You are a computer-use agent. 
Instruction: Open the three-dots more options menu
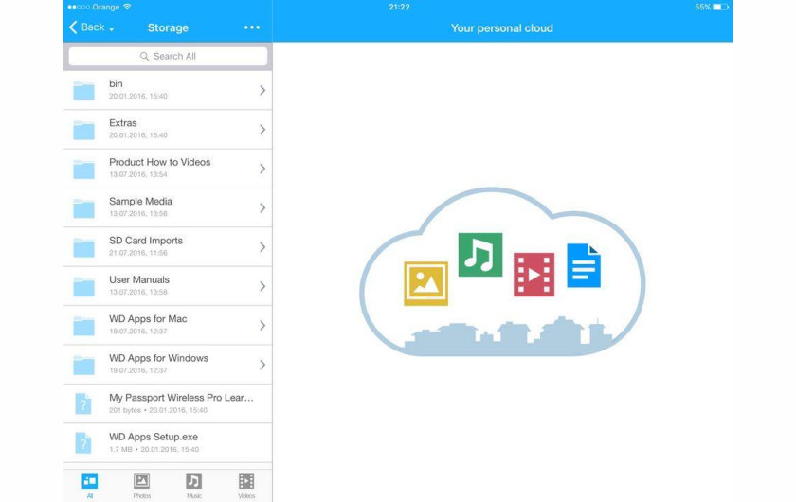252,27
